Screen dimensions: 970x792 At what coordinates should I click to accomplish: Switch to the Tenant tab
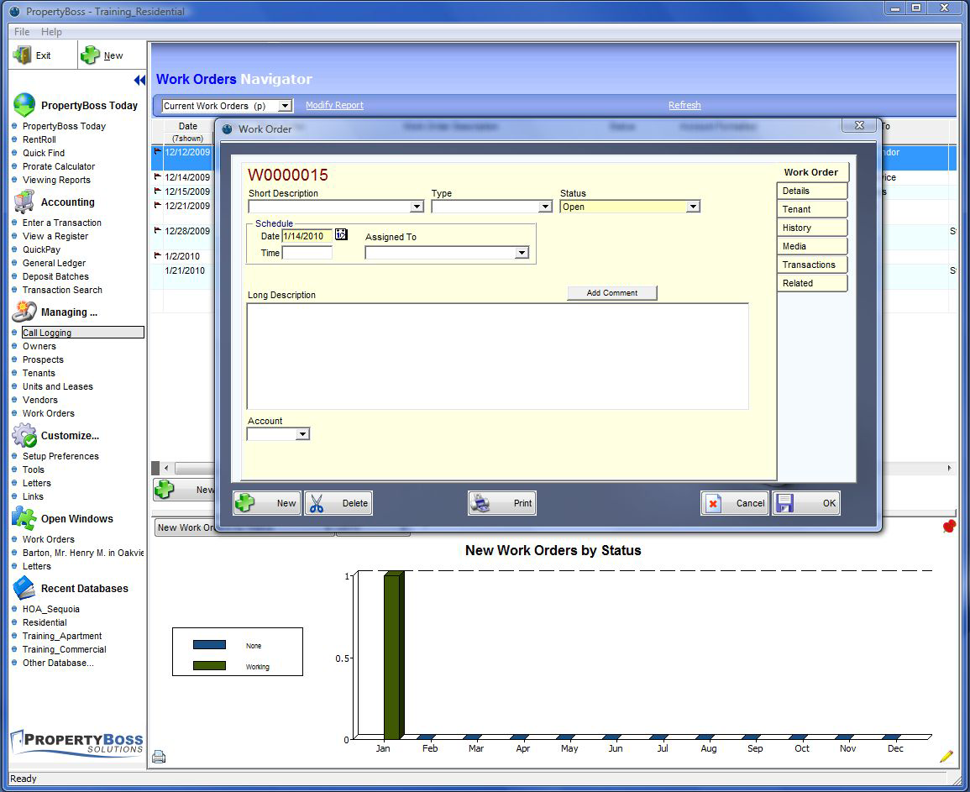(x=811, y=209)
